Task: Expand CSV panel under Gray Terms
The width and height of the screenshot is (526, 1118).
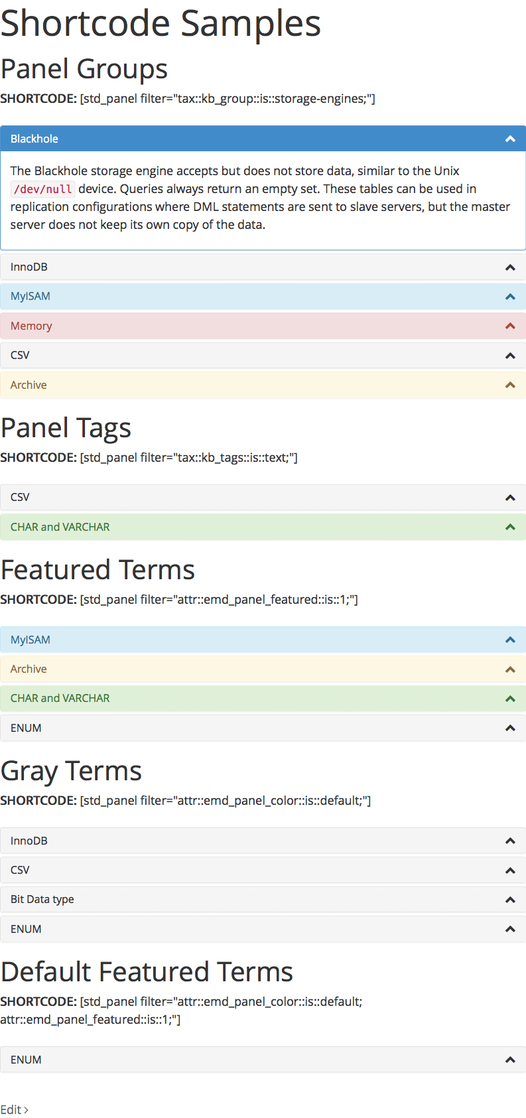Action: [263, 870]
